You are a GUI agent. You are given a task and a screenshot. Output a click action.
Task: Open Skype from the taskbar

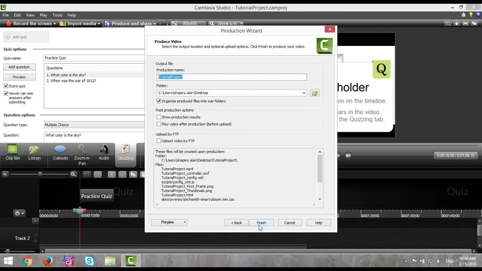coord(89,261)
